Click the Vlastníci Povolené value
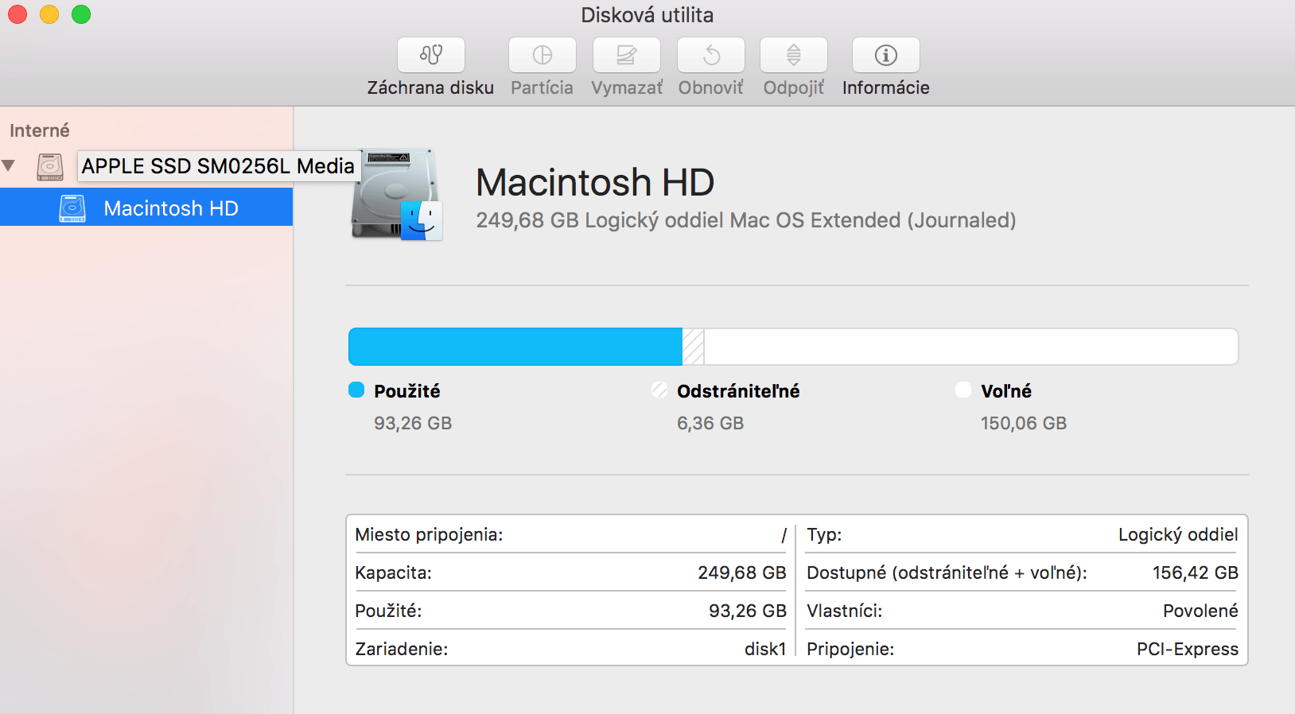 click(x=1200, y=611)
